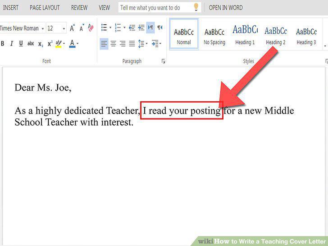Apply the Heading 1 style

pyautogui.click(x=245, y=35)
